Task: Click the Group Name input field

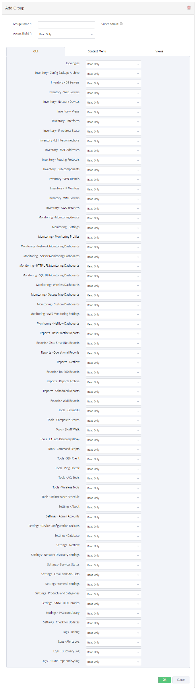Action: coord(66,25)
